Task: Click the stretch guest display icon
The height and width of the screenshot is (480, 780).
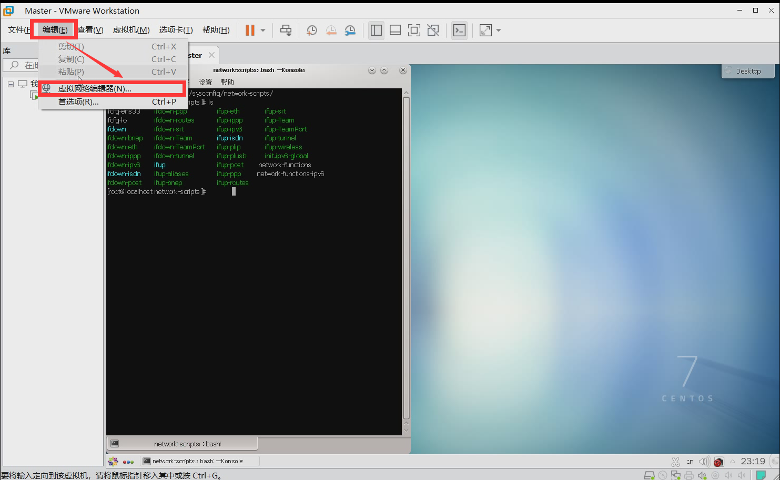Action: point(485,30)
